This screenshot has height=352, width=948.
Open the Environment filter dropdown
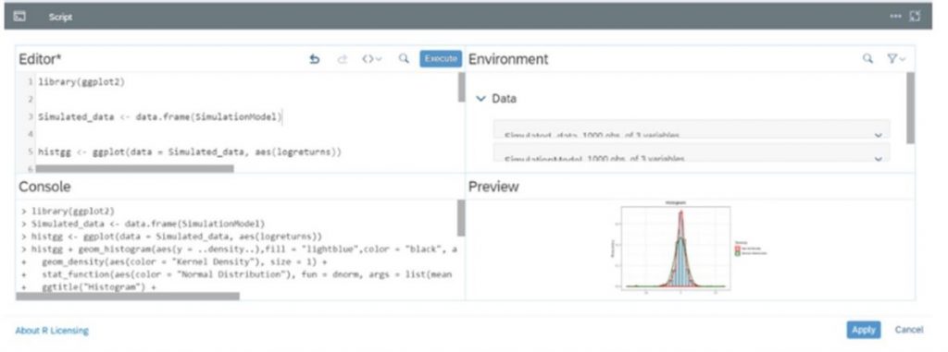click(896, 58)
